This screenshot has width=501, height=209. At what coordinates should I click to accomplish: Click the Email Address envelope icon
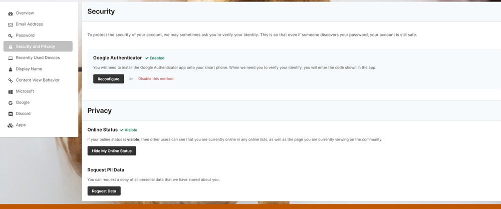tap(11, 24)
